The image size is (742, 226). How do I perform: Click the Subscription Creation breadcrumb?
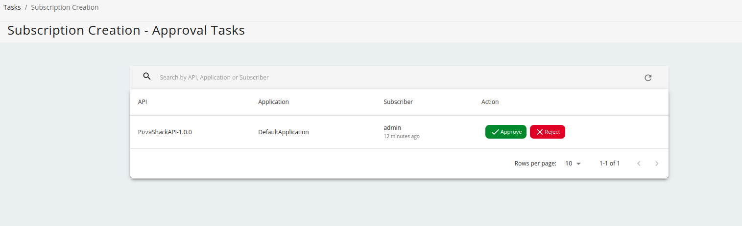[65, 7]
